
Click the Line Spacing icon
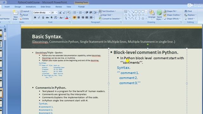pyautogui.click(x=95, y=13)
